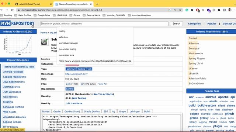Open the Atlassian repository link
The image size is (236, 132).
194,43
